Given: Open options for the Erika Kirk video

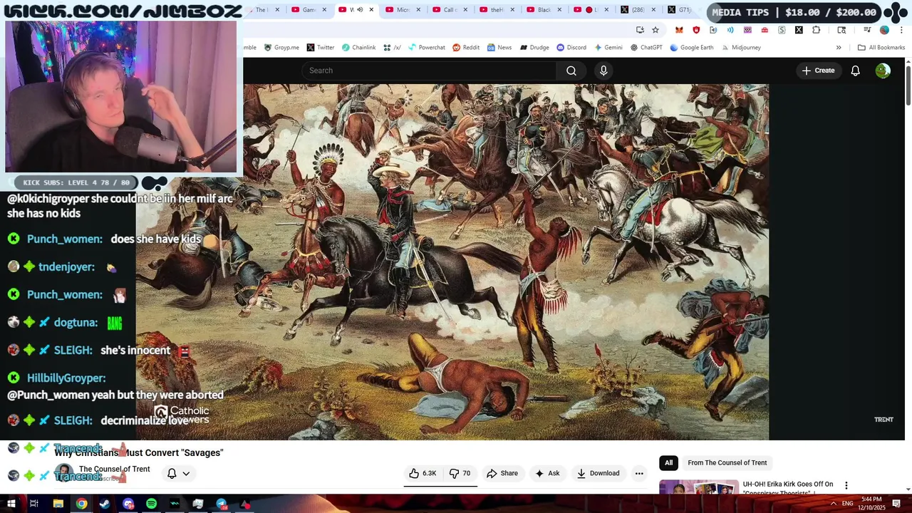Looking at the screenshot, I should [x=846, y=485].
